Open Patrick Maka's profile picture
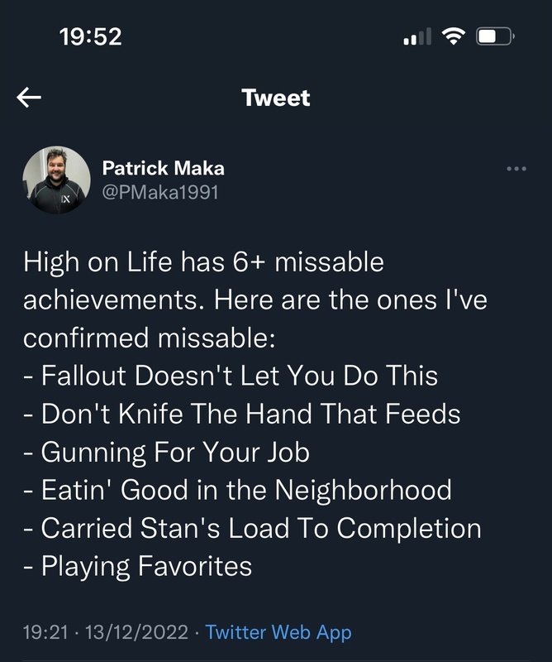This screenshot has height=662, width=552. [x=56, y=180]
